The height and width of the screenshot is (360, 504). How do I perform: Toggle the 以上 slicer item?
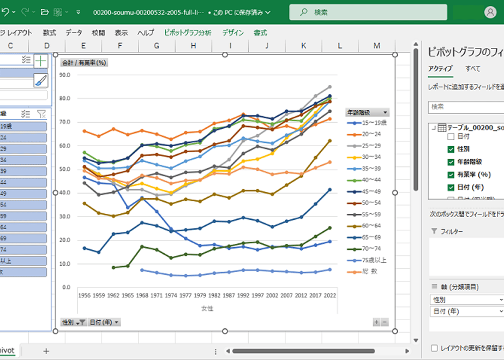coord(23,261)
